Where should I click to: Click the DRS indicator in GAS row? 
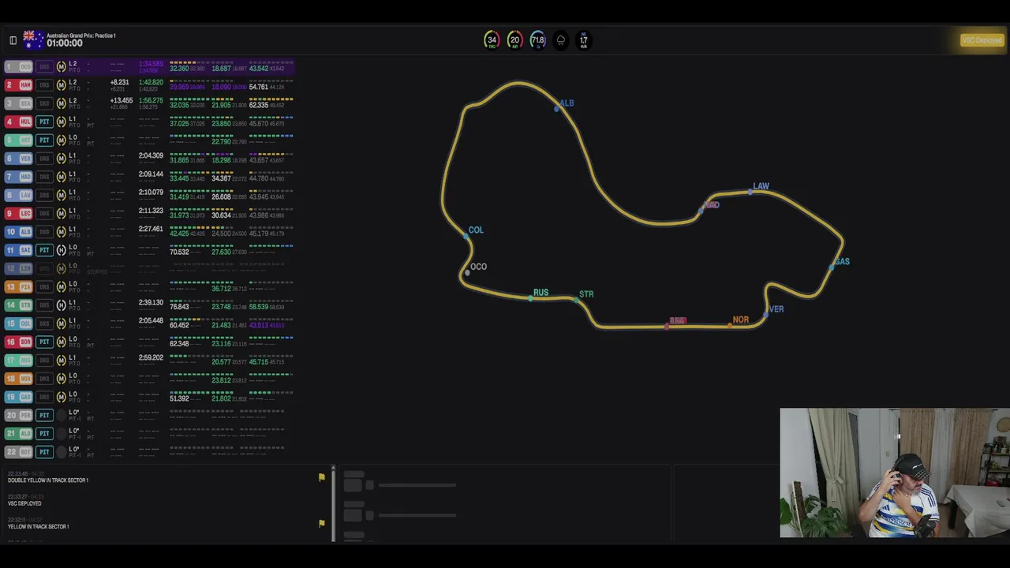click(x=44, y=397)
